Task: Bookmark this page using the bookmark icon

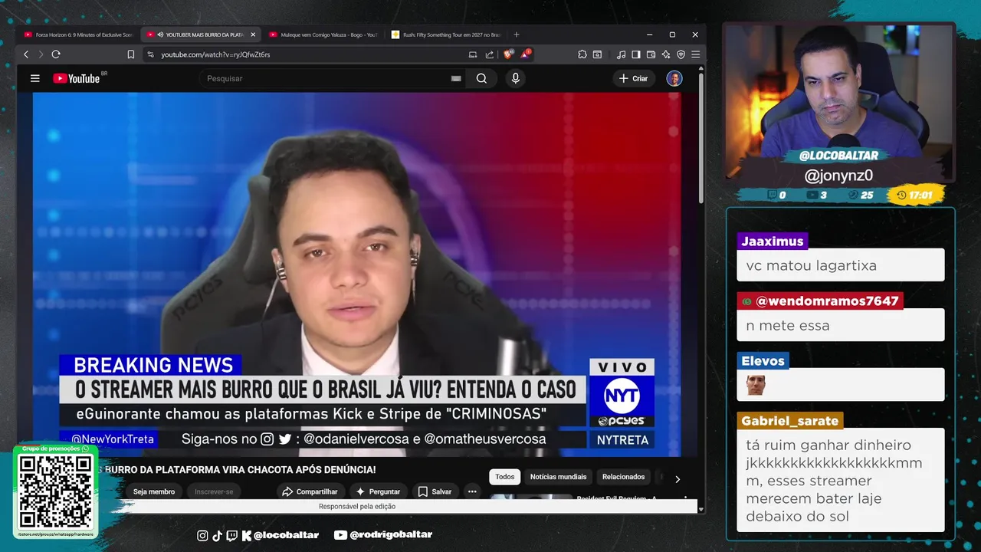Action: (x=131, y=54)
